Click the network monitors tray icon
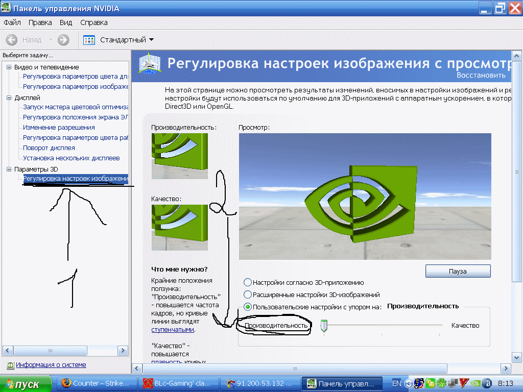 tap(453, 383)
